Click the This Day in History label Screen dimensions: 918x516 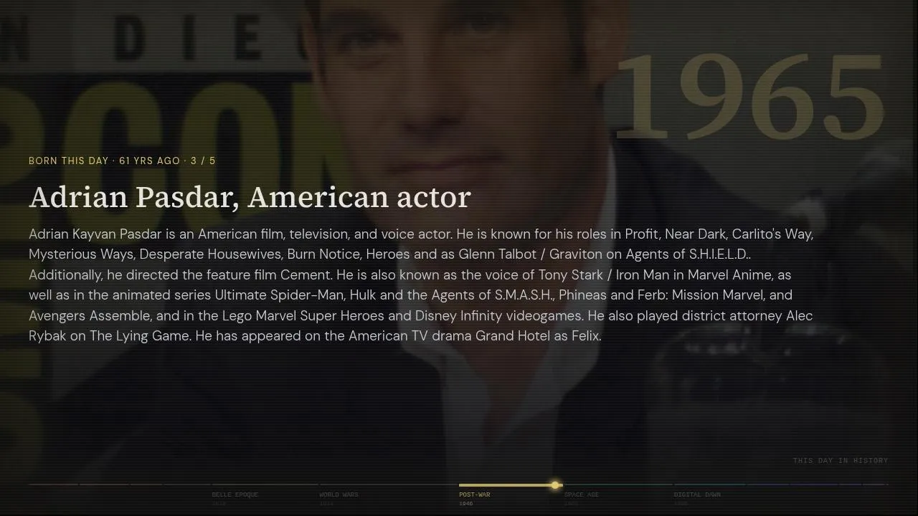pyautogui.click(x=841, y=461)
